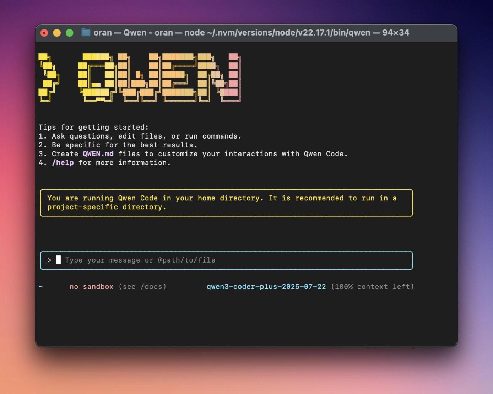Click the folder icon in the title bar

85,32
